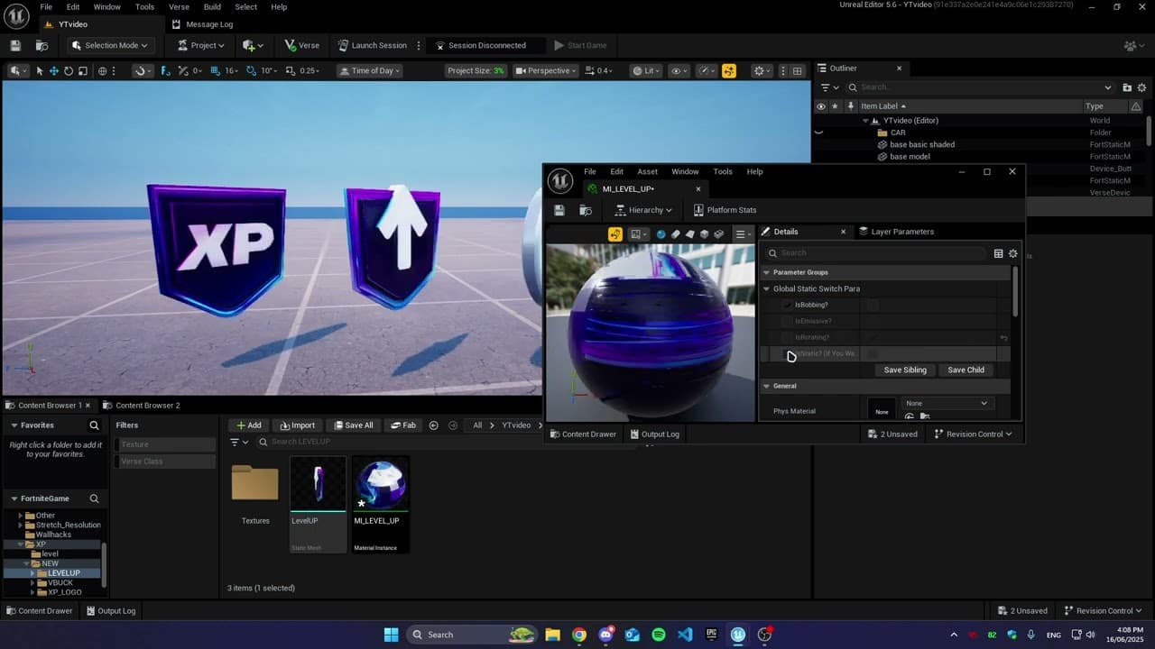Open Details panel settings gear
The image size is (1155, 649).
coord(1012,253)
